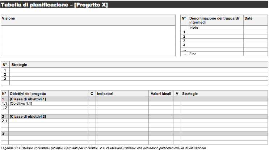Click the [Obiettivo 1.1] cell
This screenshot has width=269, height=150.
[x=48, y=104]
